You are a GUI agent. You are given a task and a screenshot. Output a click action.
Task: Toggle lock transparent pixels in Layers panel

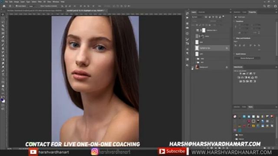(197, 25)
